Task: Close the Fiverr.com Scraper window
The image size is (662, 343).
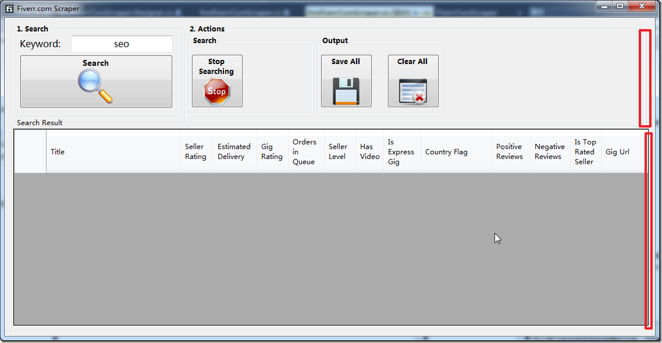Action: point(642,5)
